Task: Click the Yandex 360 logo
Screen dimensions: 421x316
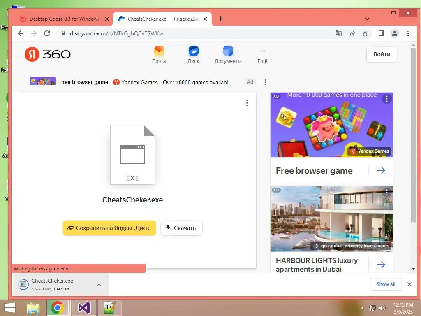Action: 48,54
